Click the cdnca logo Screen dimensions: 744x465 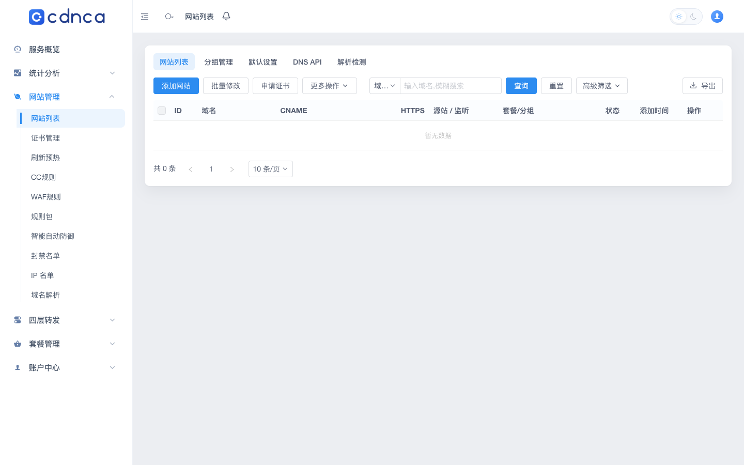pos(67,17)
